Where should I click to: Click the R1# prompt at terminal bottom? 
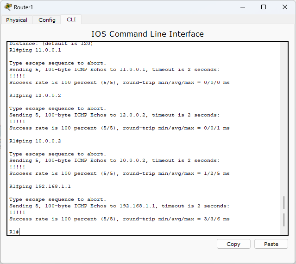coord(14,232)
